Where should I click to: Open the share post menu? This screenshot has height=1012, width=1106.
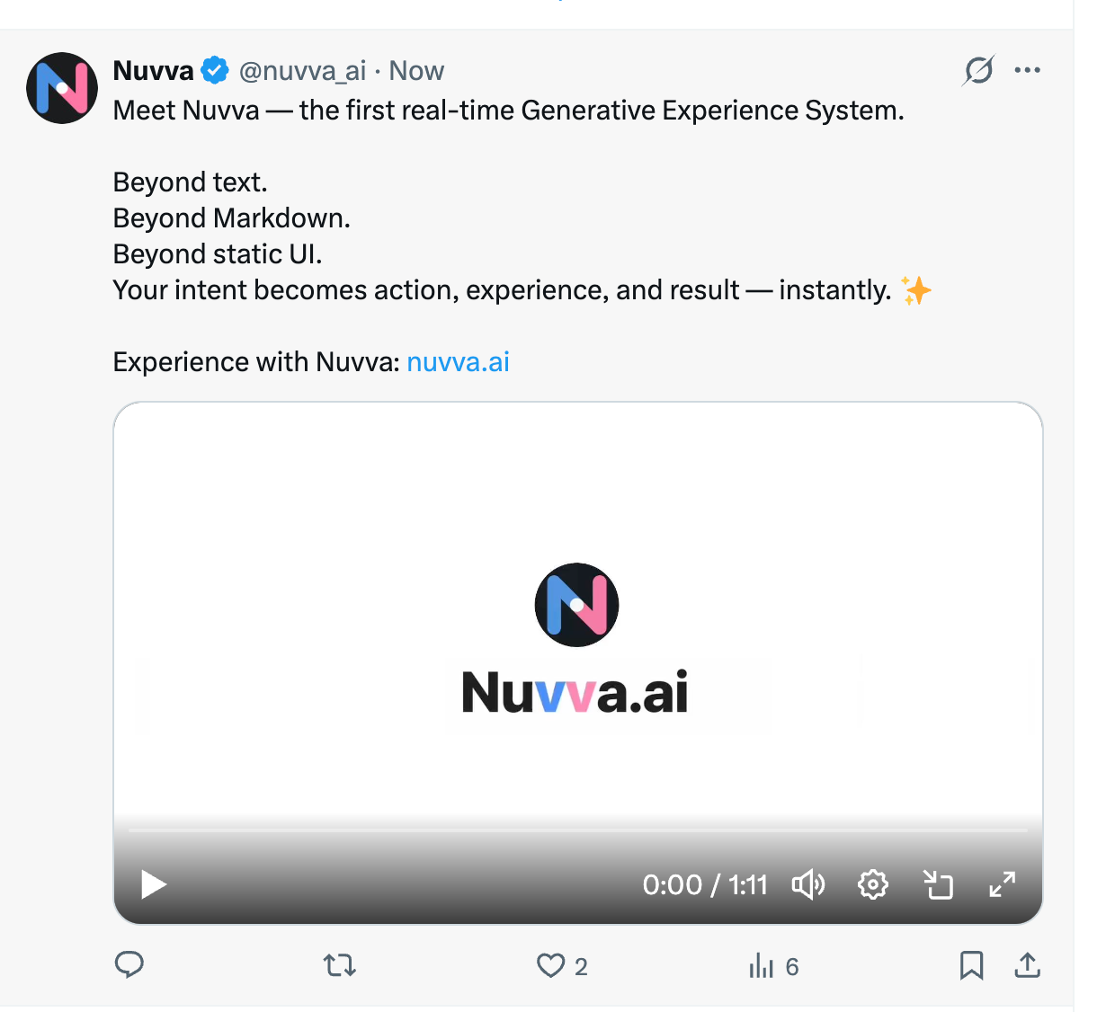[x=1027, y=966]
